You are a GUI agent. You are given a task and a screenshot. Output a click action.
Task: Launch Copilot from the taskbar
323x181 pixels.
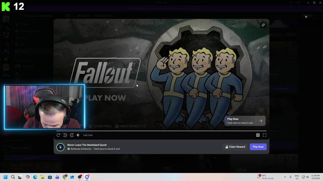[28, 177]
